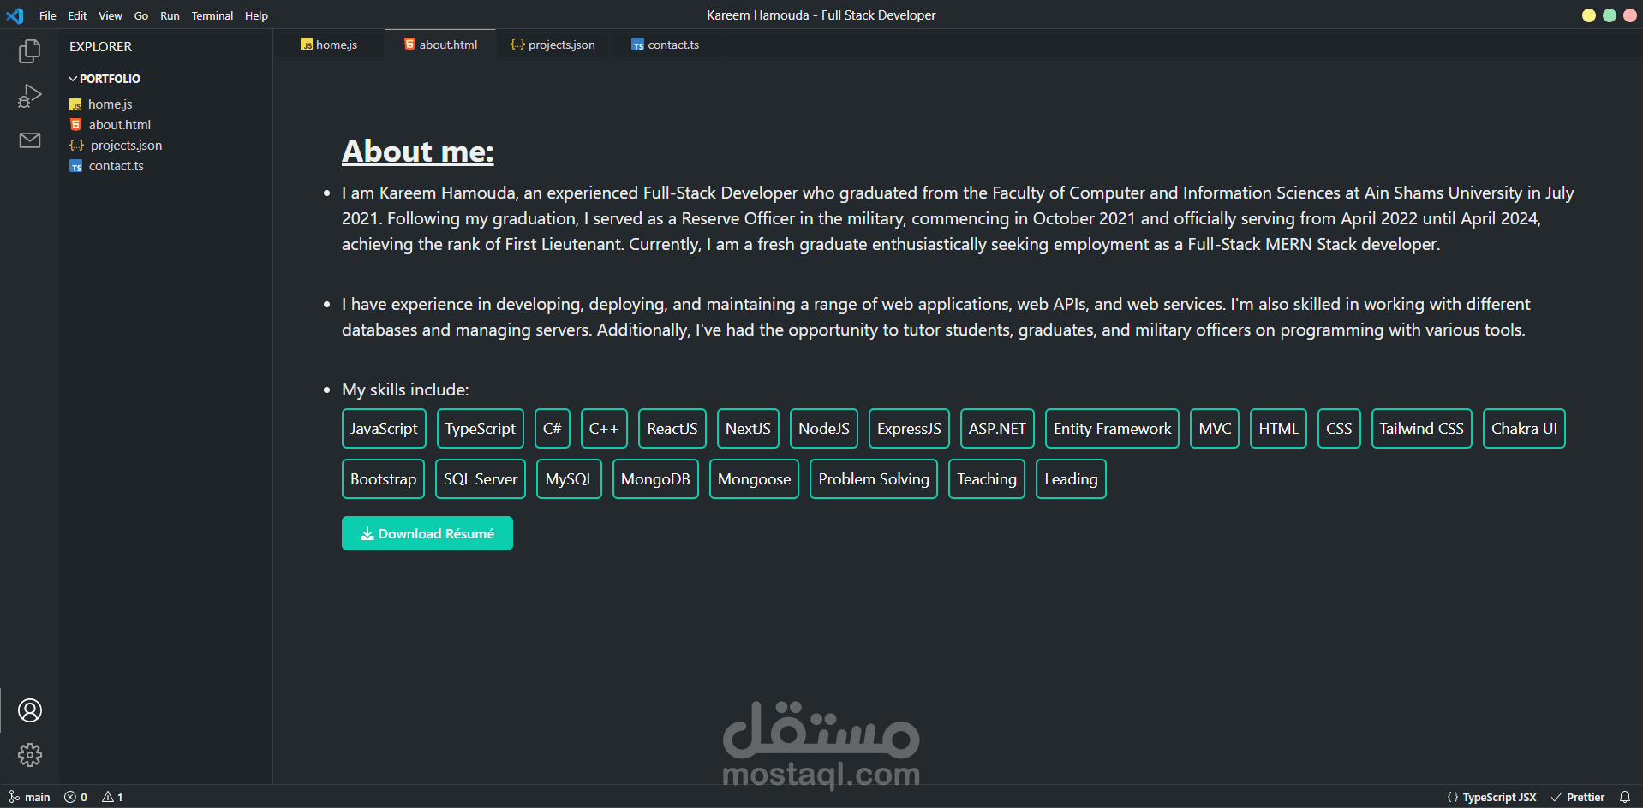The width and height of the screenshot is (1643, 808).
Task: Open the View menu
Action: [111, 15]
